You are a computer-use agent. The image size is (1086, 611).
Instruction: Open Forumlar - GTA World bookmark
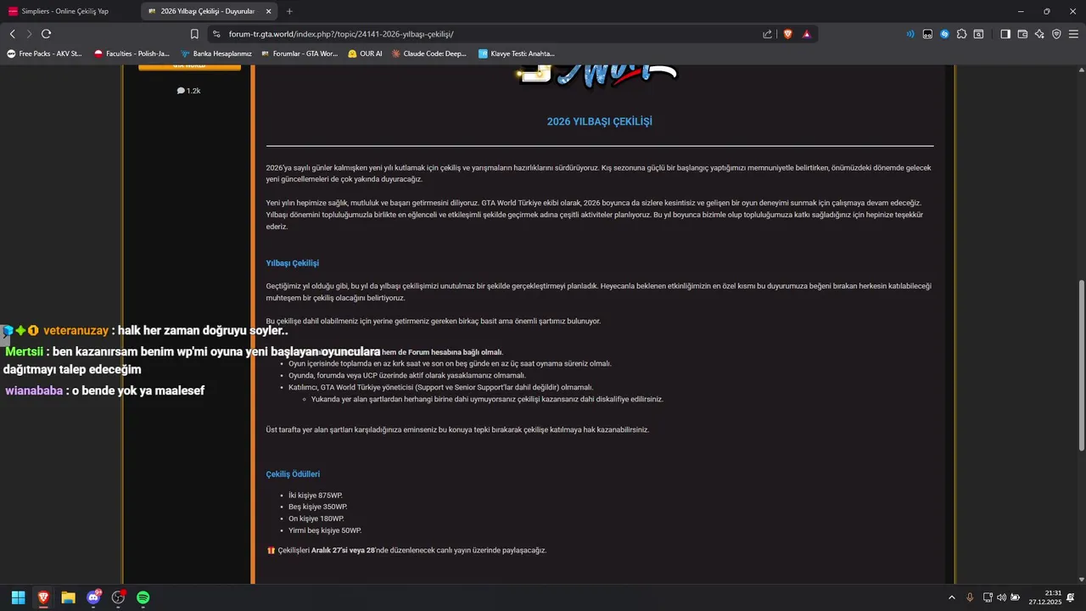[299, 53]
